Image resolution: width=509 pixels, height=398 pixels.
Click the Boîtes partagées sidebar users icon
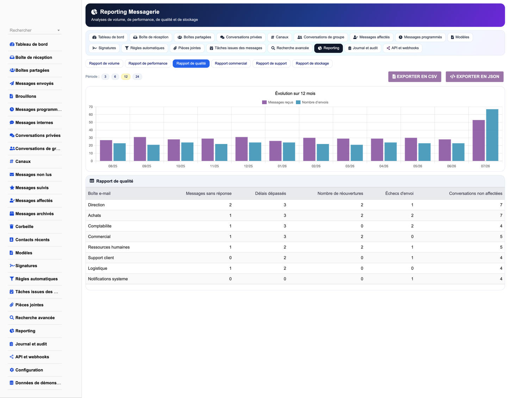(x=12, y=70)
